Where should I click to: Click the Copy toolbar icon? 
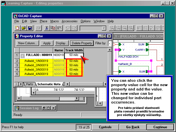point(53,28)
